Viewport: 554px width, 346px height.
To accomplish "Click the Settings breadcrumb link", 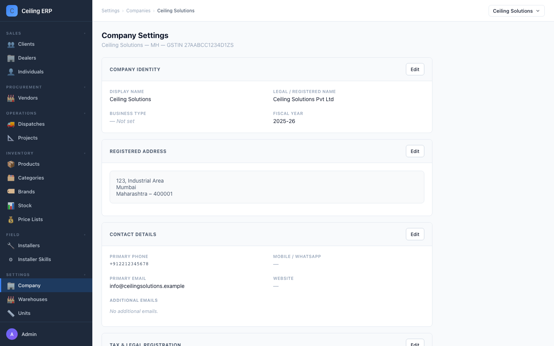I will pyautogui.click(x=110, y=11).
